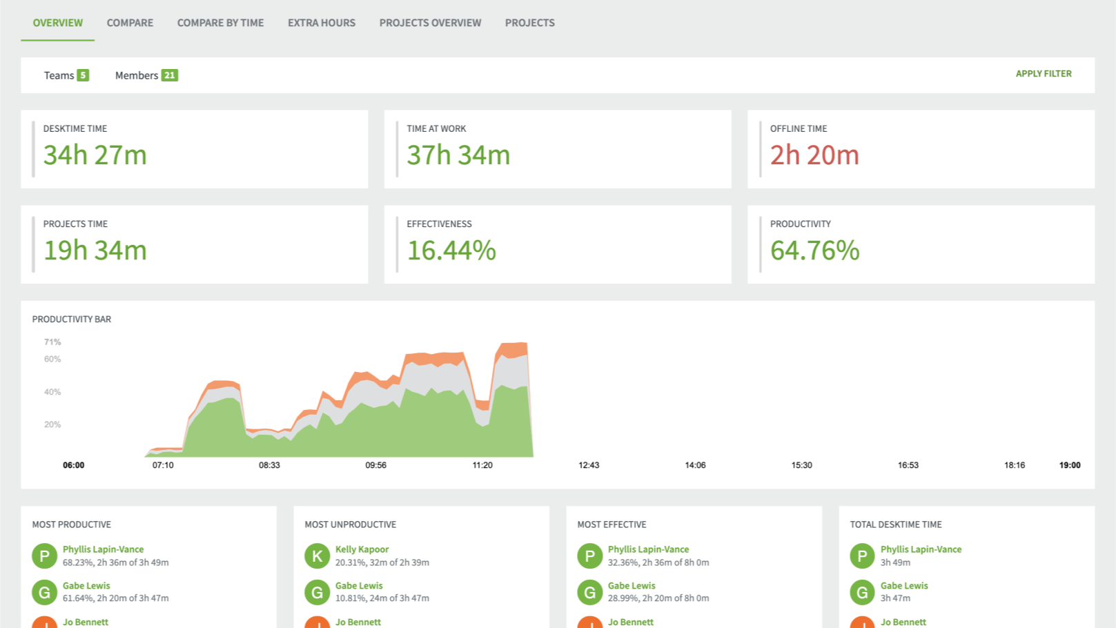
Task: Open the Members filter showing 21 members
Action: [146, 75]
